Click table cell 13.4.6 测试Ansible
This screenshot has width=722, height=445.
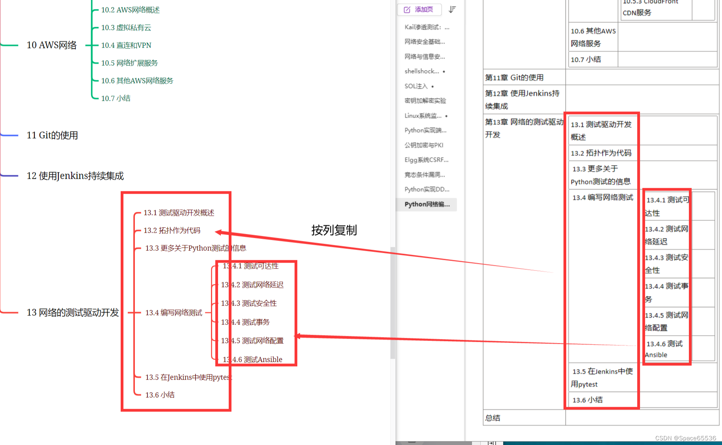point(667,349)
